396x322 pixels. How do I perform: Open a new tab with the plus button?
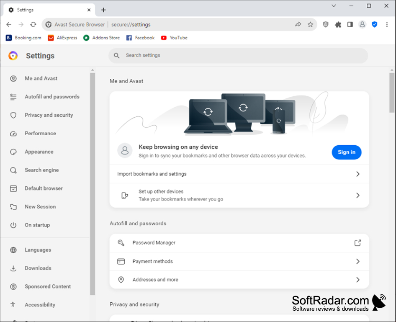(103, 10)
